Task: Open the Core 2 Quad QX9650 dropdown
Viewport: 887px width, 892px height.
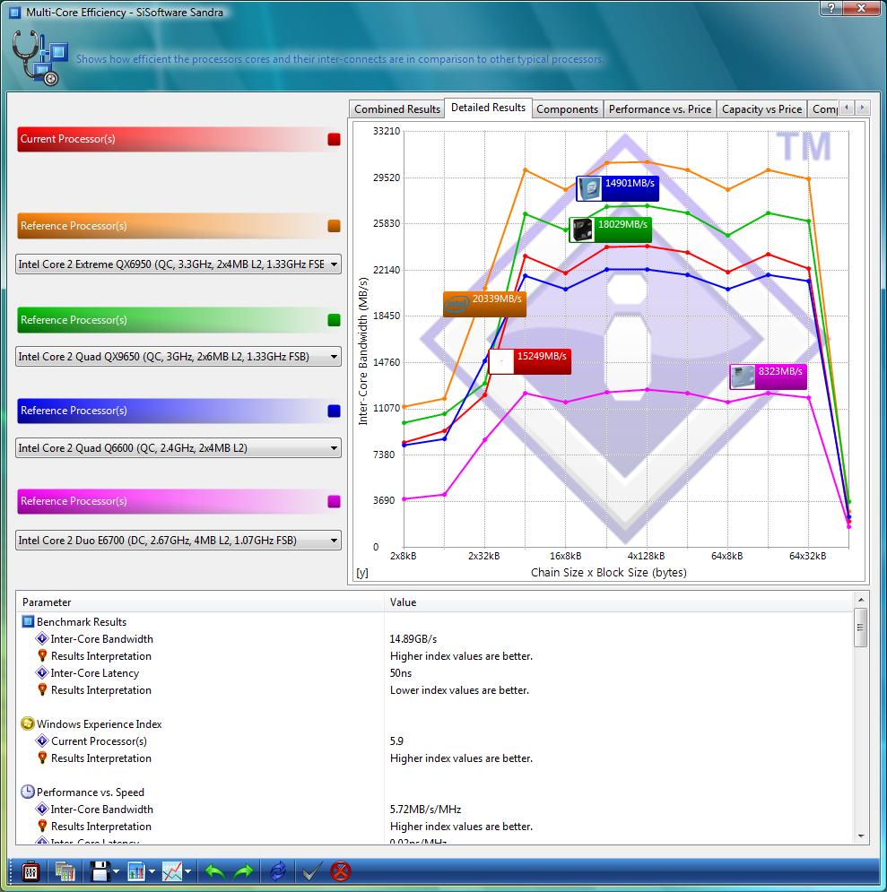Action: click(178, 357)
